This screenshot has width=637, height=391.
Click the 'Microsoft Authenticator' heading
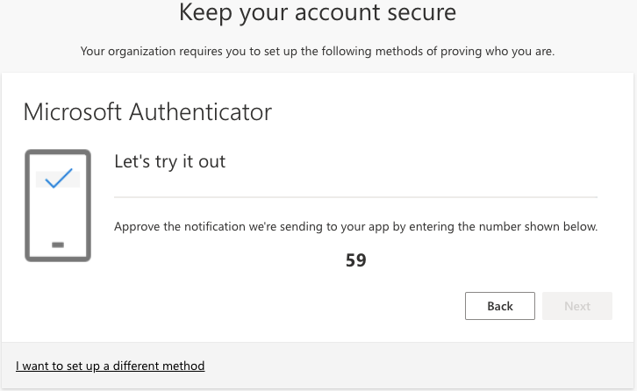147,112
